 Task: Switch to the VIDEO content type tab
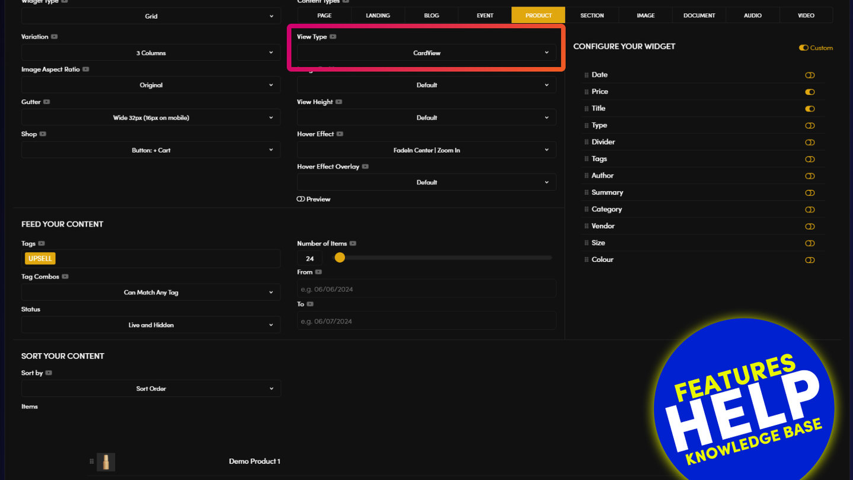806,15
